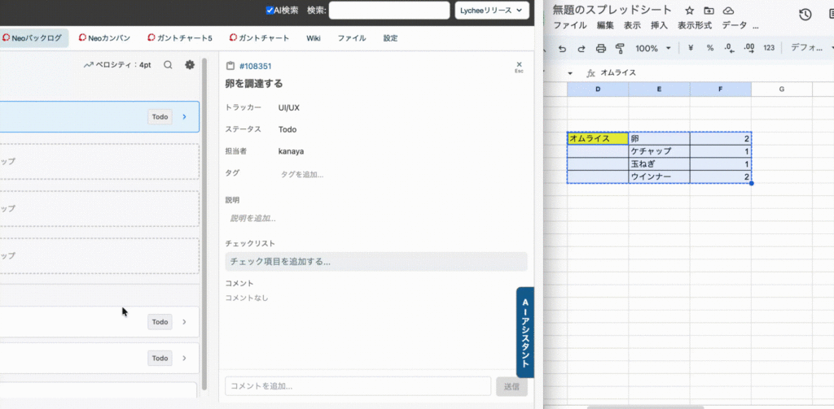Click the print icon in Sheets
834x409 pixels.
600,49
